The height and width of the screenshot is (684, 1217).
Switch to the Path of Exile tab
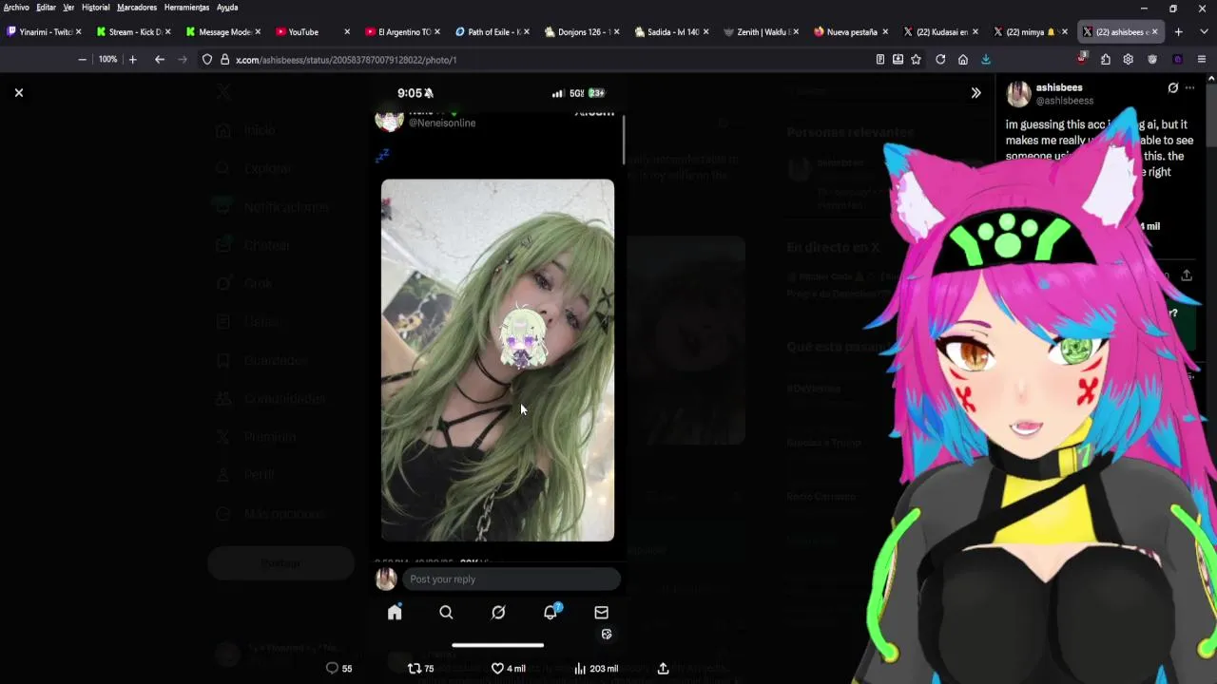pos(493,31)
